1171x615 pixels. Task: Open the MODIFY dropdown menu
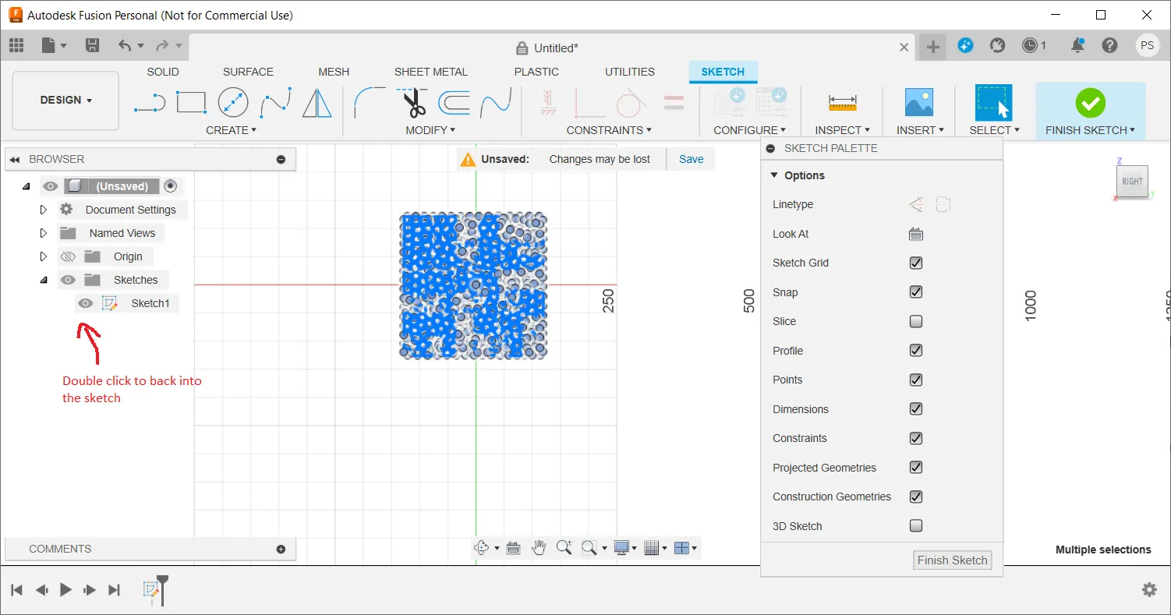tap(430, 130)
